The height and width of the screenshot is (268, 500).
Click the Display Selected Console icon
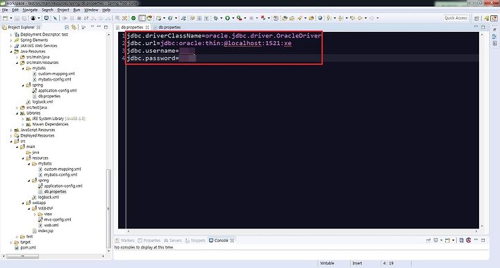435,240
